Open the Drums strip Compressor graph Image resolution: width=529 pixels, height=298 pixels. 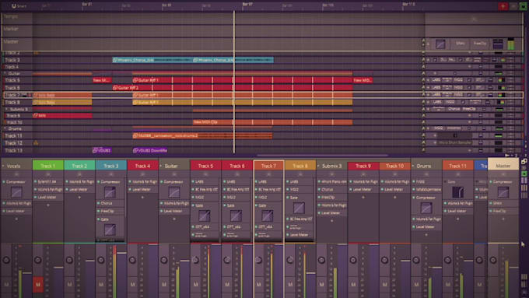point(426,208)
